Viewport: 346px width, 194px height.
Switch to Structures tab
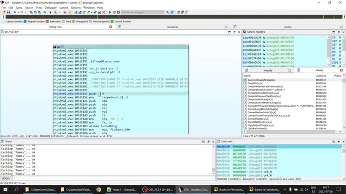(172, 27)
